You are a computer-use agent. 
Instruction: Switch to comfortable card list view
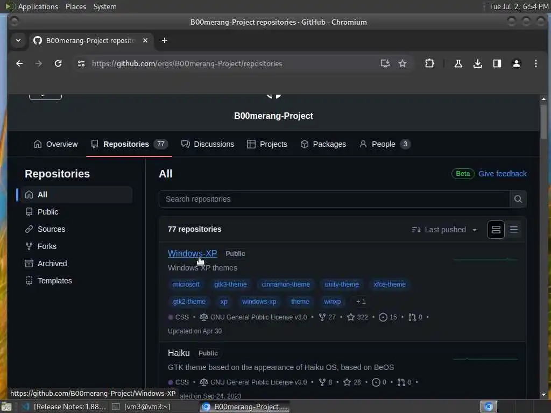pyautogui.click(x=496, y=230)
